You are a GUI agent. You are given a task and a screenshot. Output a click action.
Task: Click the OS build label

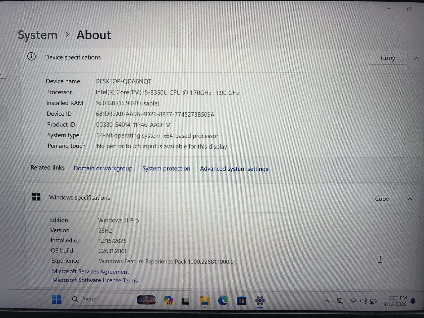coord(62,250)
